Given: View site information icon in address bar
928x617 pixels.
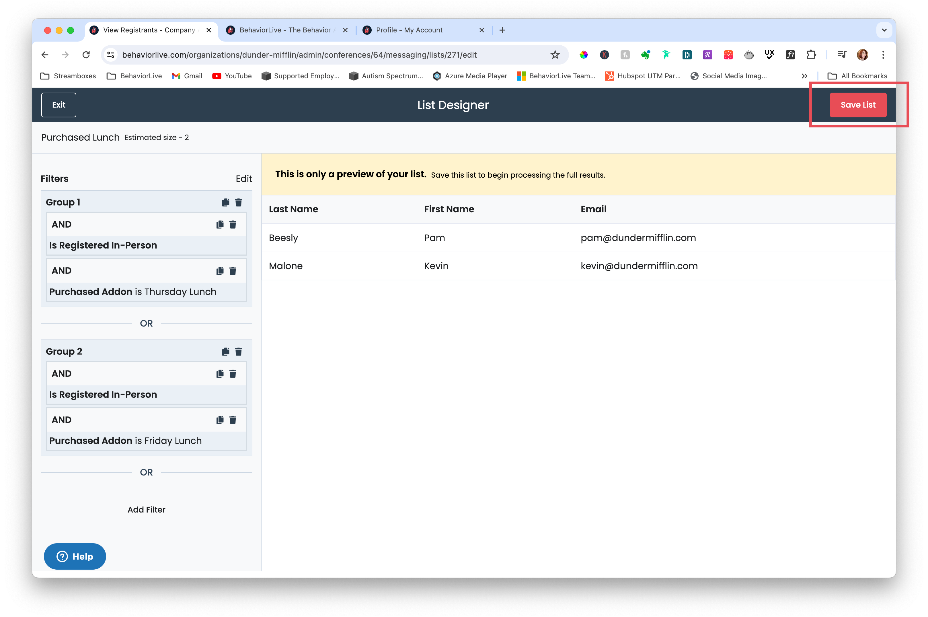Looking at the screenshot, I should [x=111, y=55].
